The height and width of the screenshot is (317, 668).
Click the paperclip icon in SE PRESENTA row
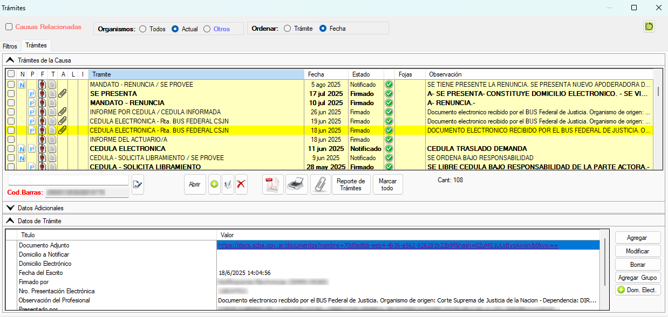62,94
